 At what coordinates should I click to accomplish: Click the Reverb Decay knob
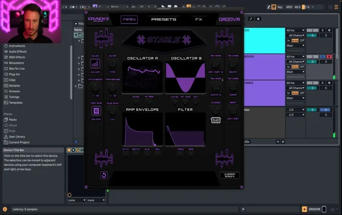pos(233,64)
